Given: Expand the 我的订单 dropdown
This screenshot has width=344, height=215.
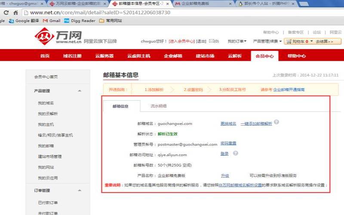Looking at the screenshot, I should (x=237, y=41).
